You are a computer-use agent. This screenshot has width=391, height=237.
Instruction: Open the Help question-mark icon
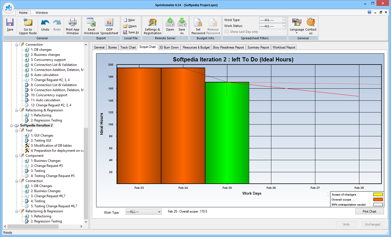(x=369, y=12)
